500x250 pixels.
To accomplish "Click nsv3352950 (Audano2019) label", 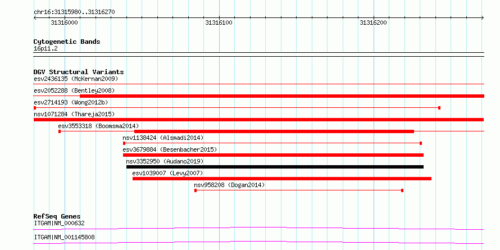I will (x=165, y=161).
